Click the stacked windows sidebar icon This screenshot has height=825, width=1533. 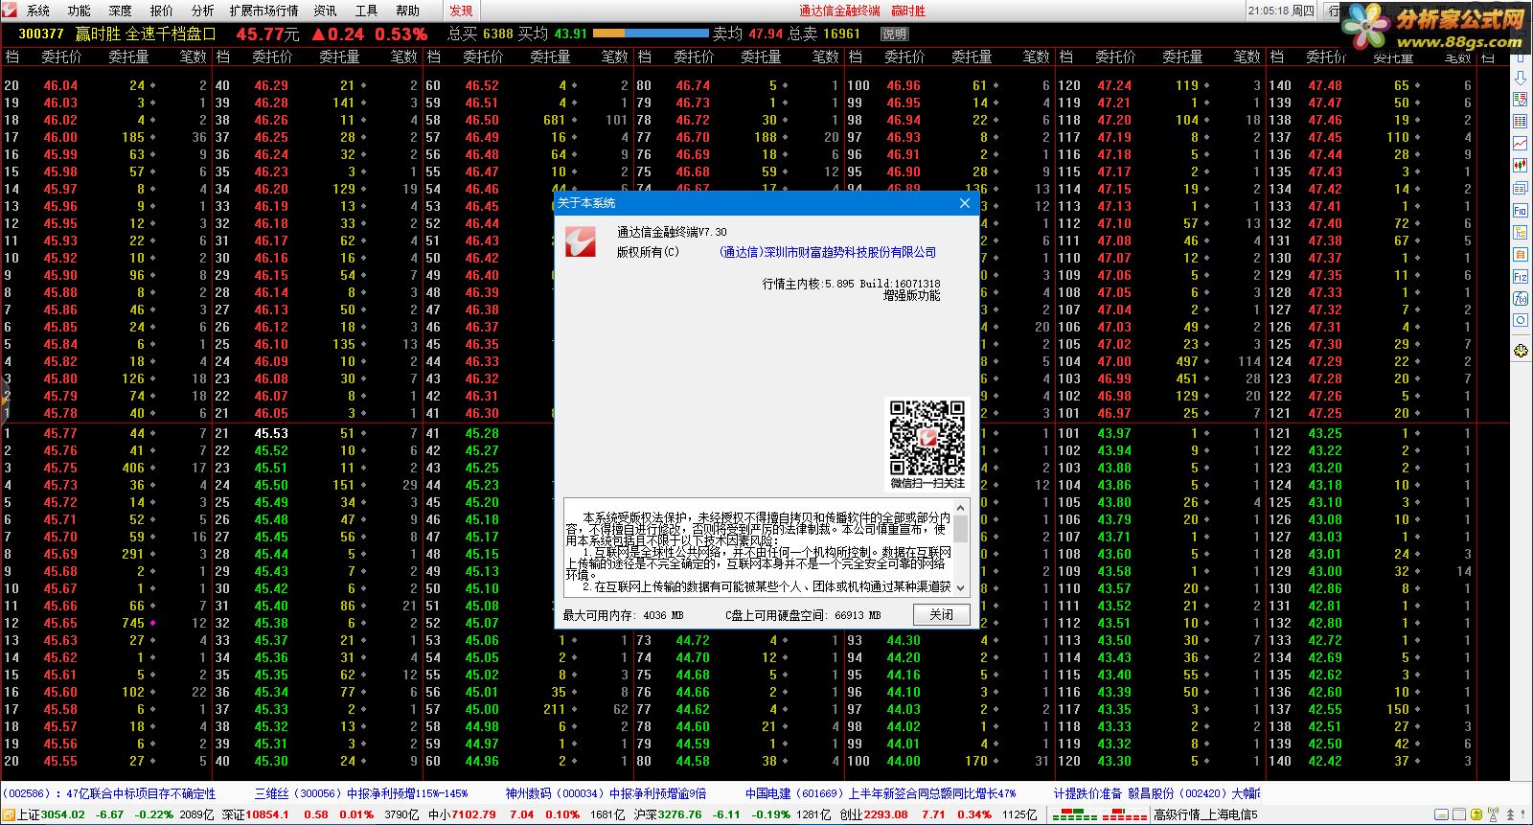tap(1521, 188)
